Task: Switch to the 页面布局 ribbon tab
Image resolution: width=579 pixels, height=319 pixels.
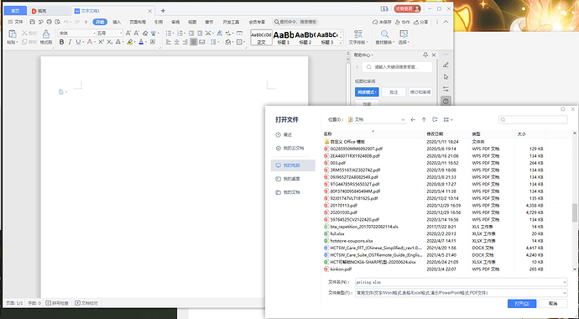Action: pyautogui.click(x=138, y=22)
